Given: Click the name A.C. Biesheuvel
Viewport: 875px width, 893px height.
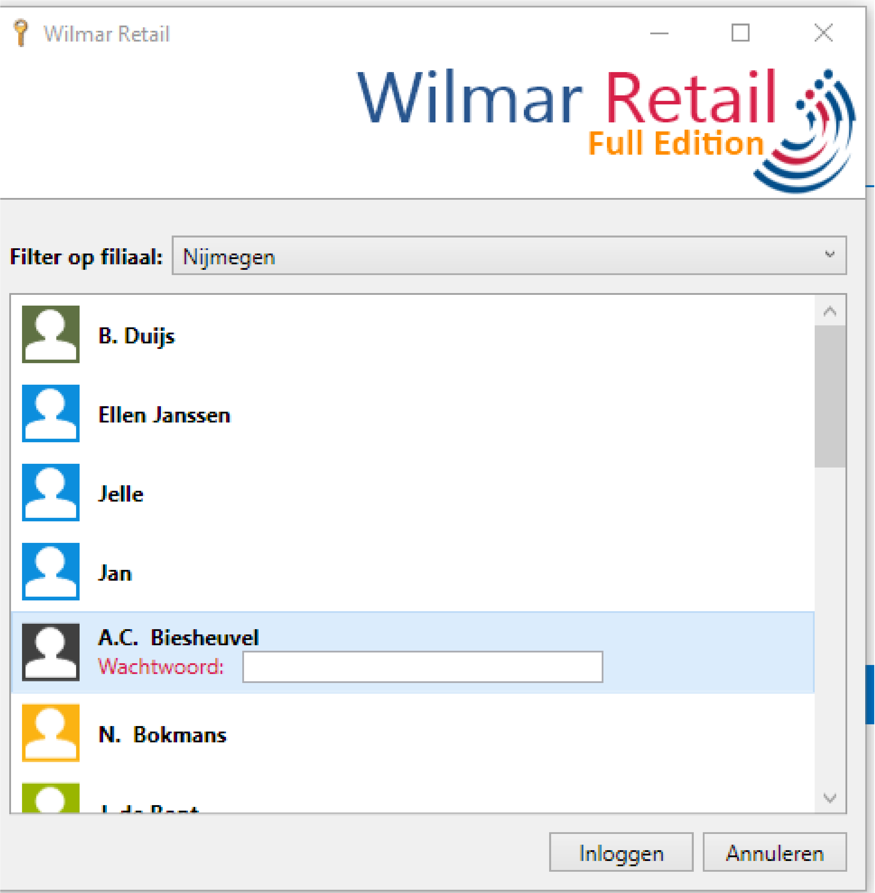Looking at the screenshot, I should pyautogui.click(x=179, y=637).
